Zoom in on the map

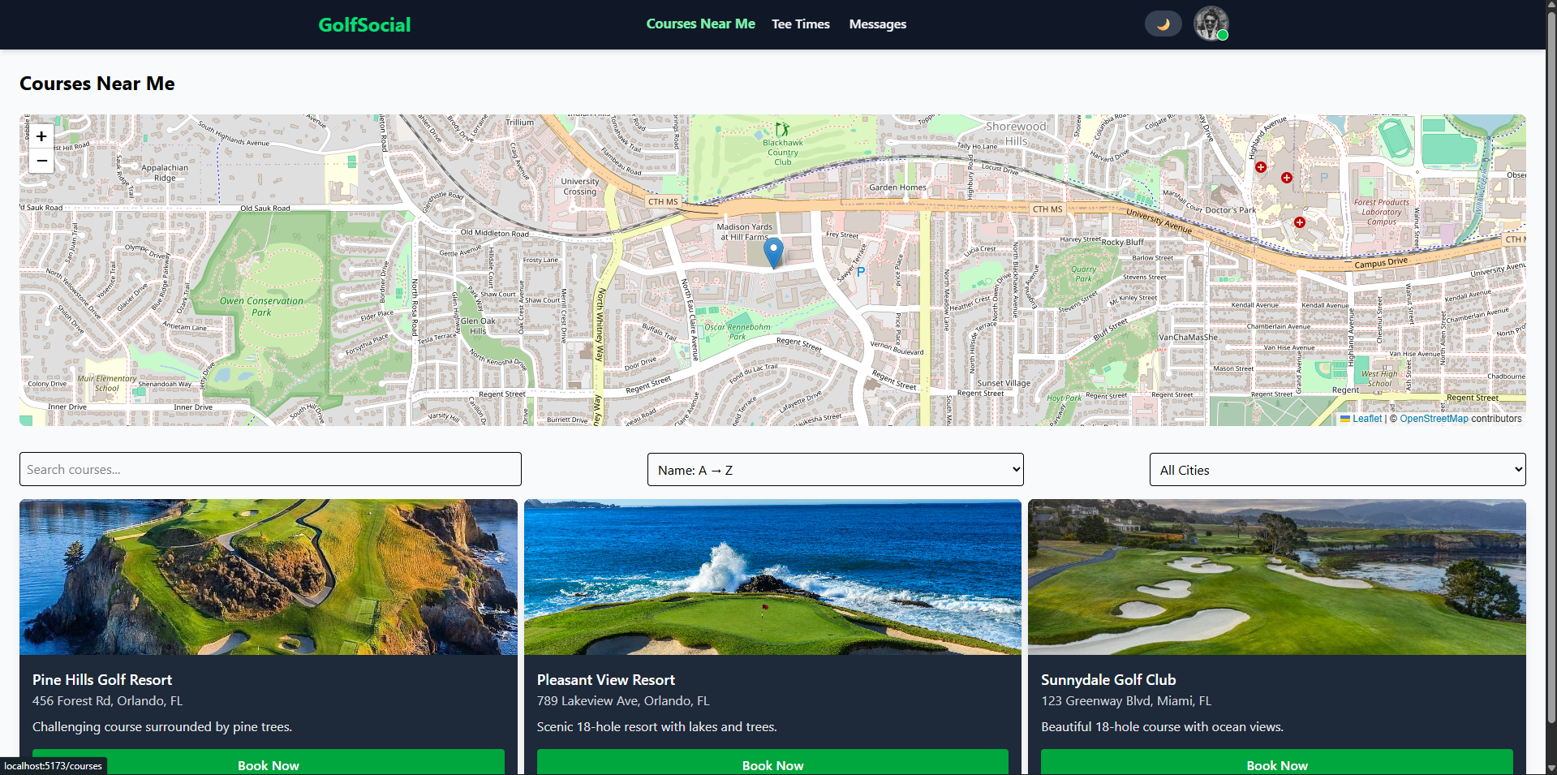[41, 136]
